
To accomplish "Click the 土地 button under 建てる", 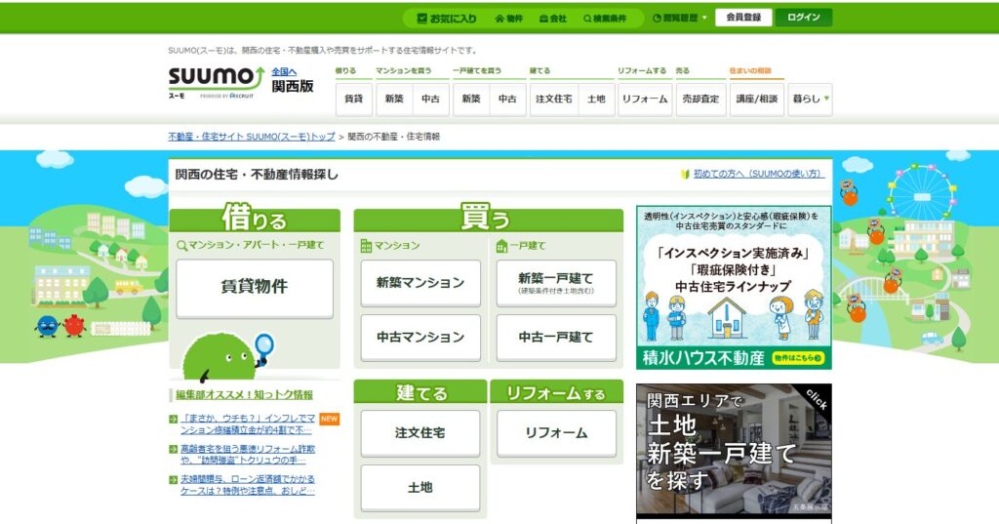I will coord(420,488).
